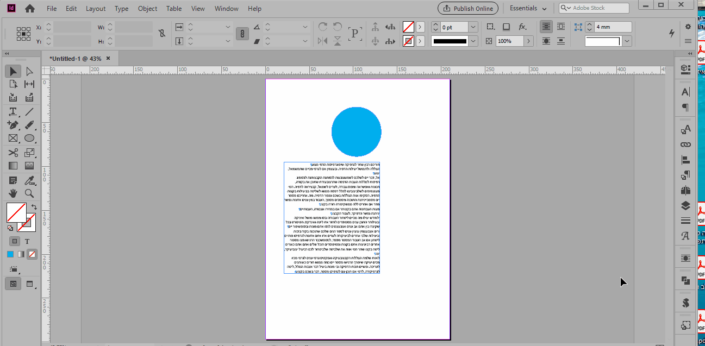Screen dimensions: 705x346
Task: Open the stroke style dropdown
Action: tap(473, 41)
